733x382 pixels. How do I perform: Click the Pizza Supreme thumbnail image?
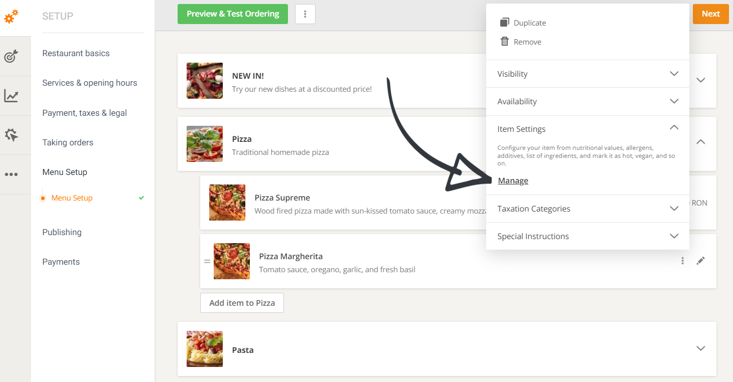pos(227,203)
